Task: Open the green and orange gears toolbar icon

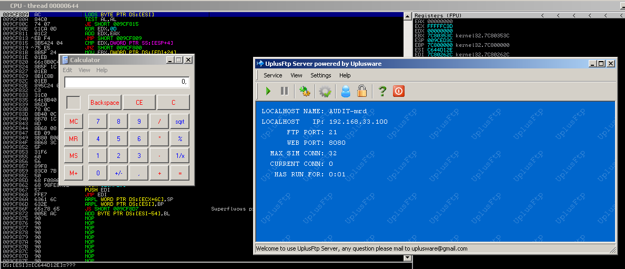Action: (x=305, y=92)
